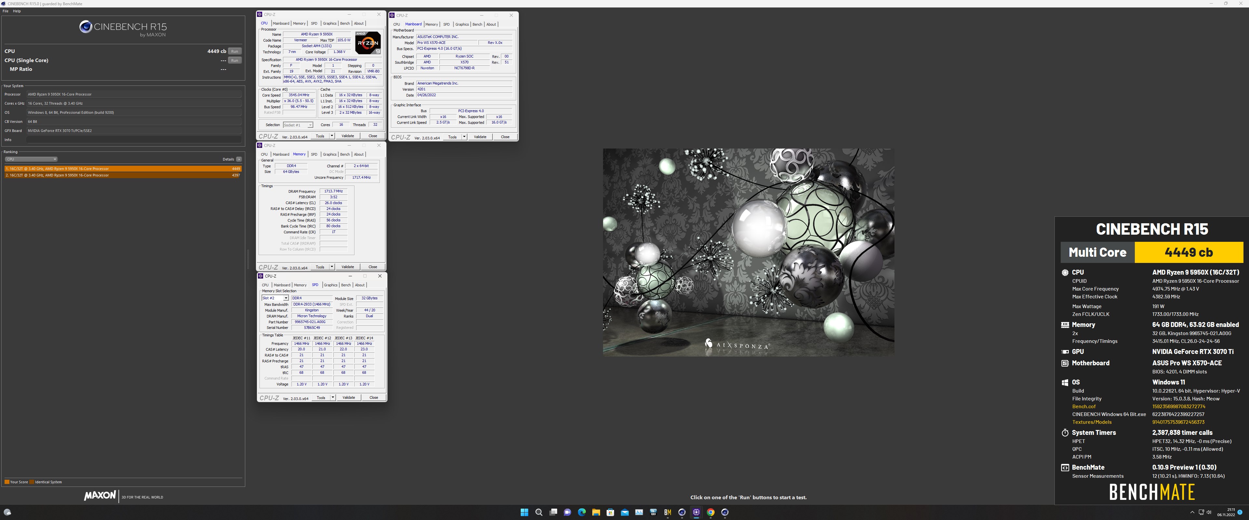The image size is (1249, 520).
Task: Click the Bench.cof integrity label
Action: (x=1084, y=407)
